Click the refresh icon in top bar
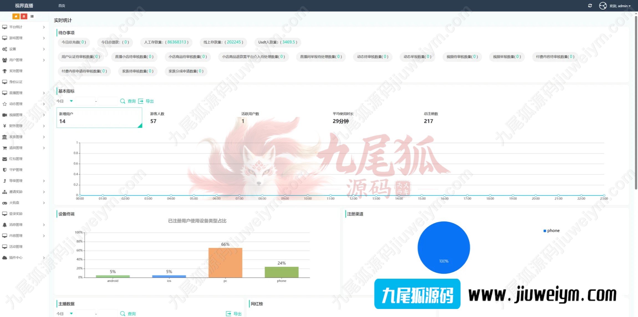The image size is (638, 317). 590,6
